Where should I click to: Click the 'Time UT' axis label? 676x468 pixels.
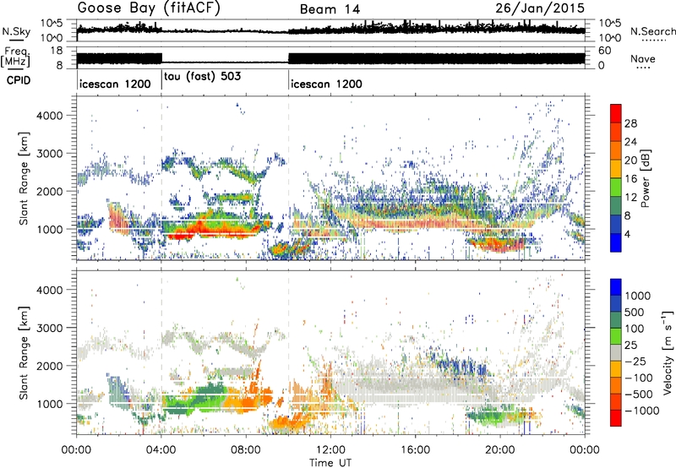point(330,463)
